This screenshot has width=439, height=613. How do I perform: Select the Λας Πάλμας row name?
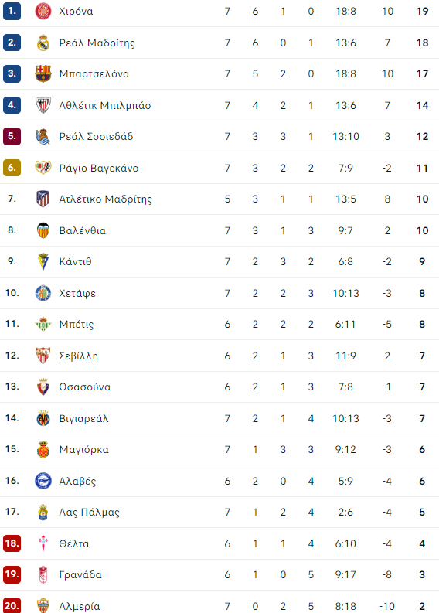[89, 513]
